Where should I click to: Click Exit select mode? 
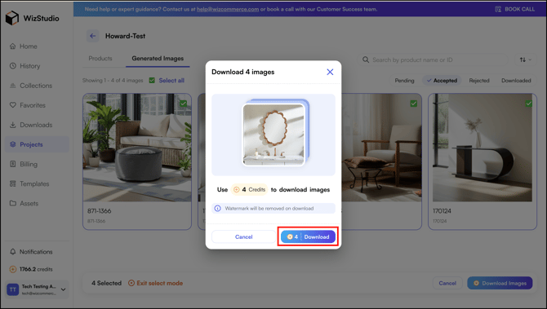156,283
